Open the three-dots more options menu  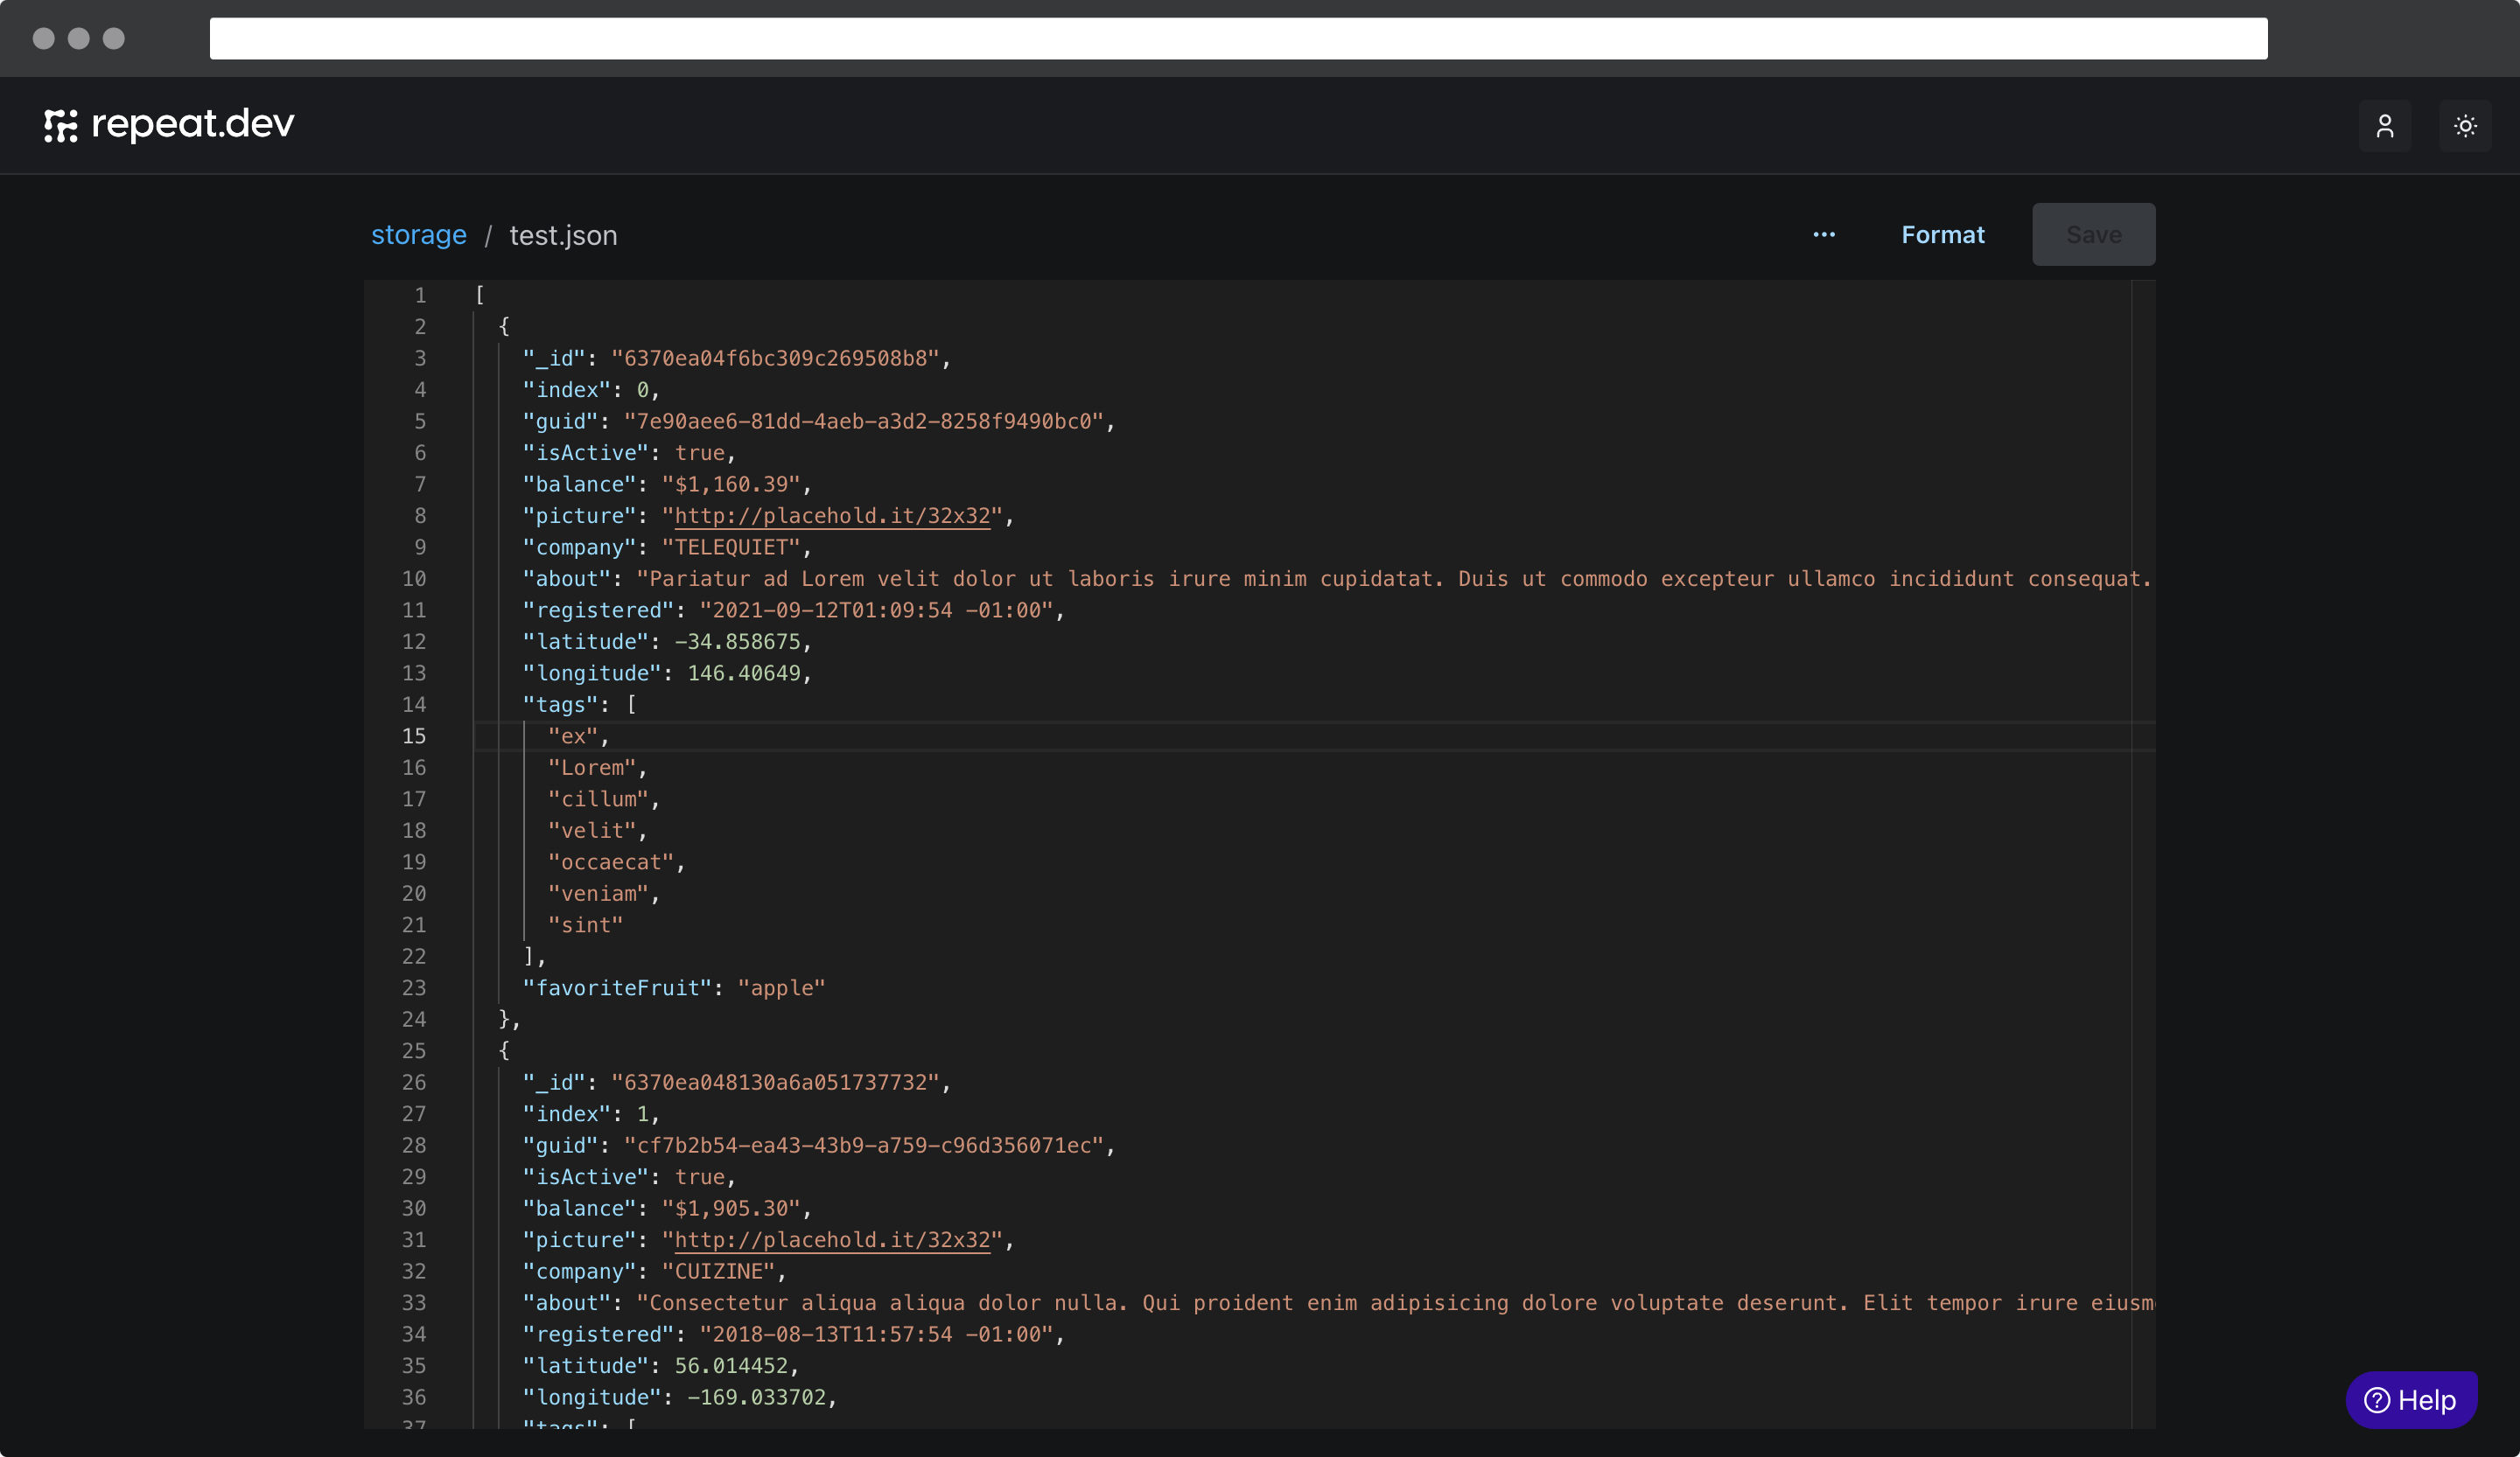(1823, 235)
